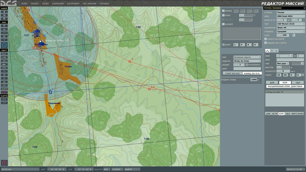Click КОНЕЦ ПО УСЛ. button
This screenshot has height=172, width=306.
252,73
